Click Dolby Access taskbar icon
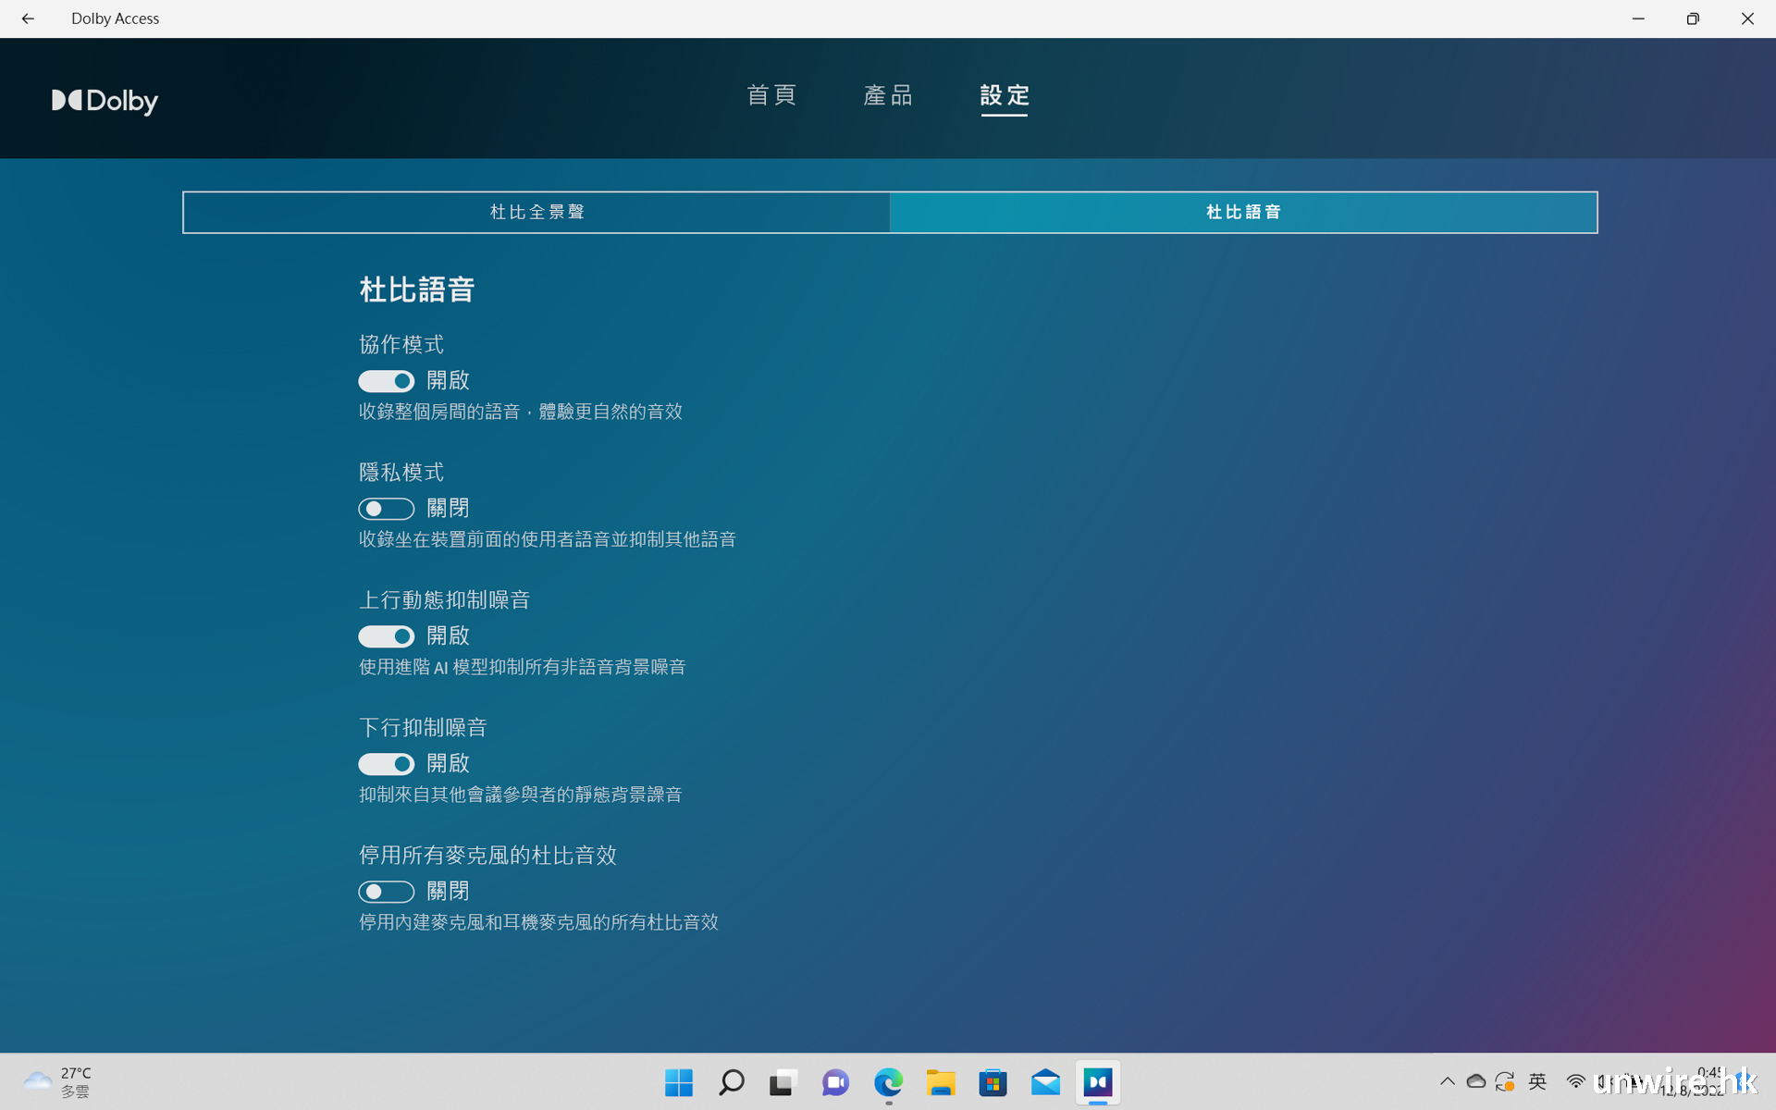 coord(1098,1082)
